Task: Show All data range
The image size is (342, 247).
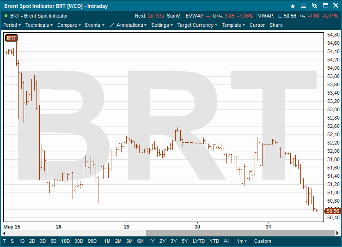Action: [x=226, y=241]
